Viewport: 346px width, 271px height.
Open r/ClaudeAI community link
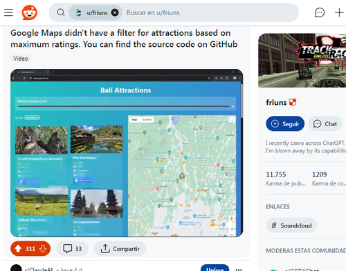click(x=39, y=269)
